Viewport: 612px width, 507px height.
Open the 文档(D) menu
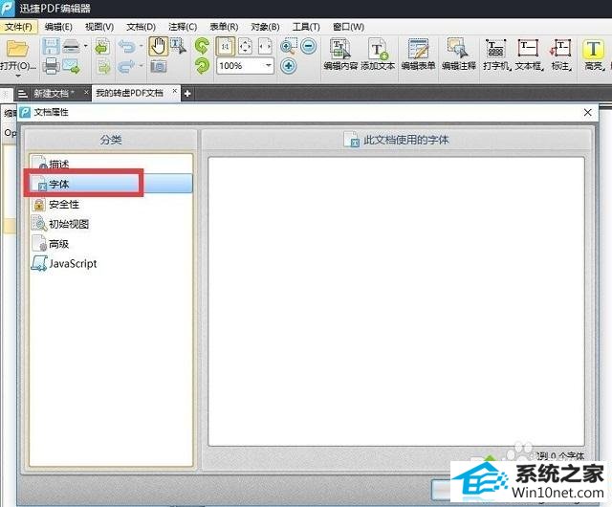[141, 27]
